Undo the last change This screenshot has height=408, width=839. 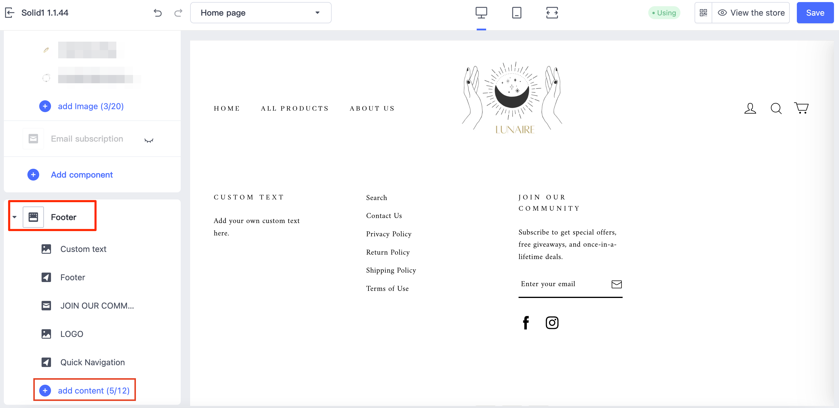coord(158,13)
